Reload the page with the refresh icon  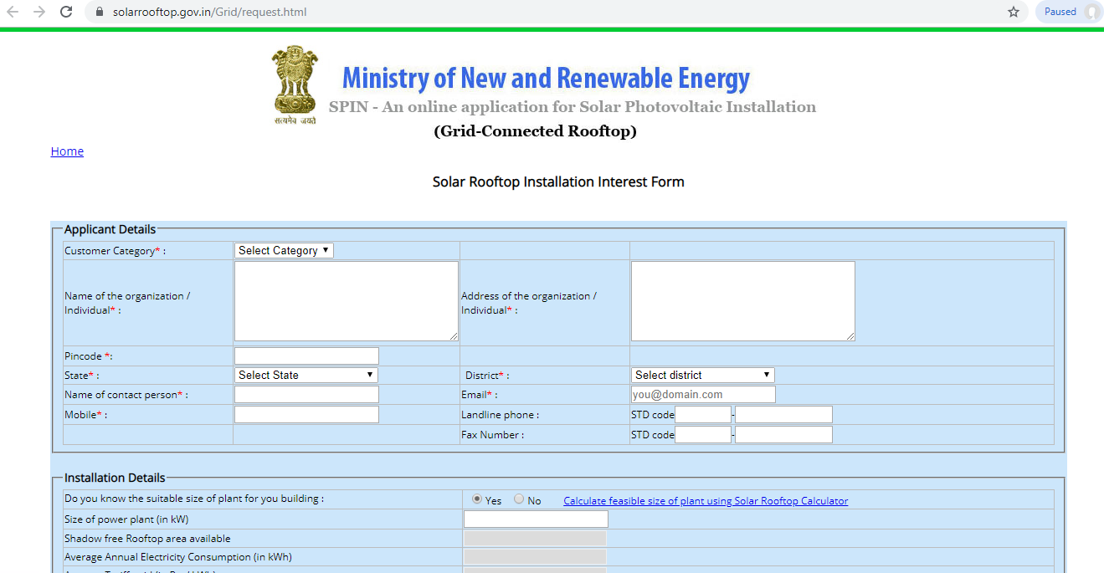click(x=66, y=12)
